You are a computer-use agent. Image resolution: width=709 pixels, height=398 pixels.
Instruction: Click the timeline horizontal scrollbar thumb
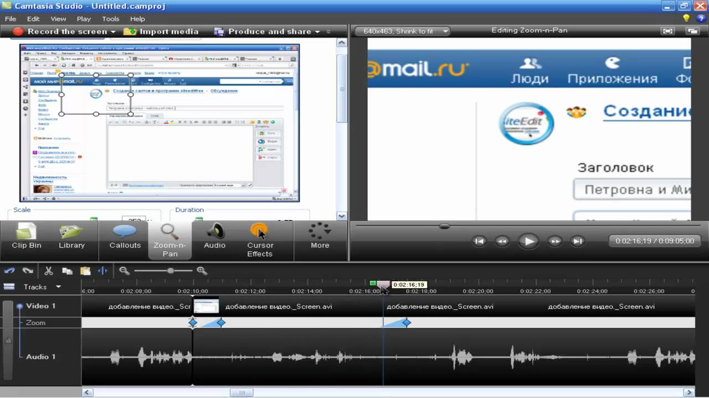242,392
